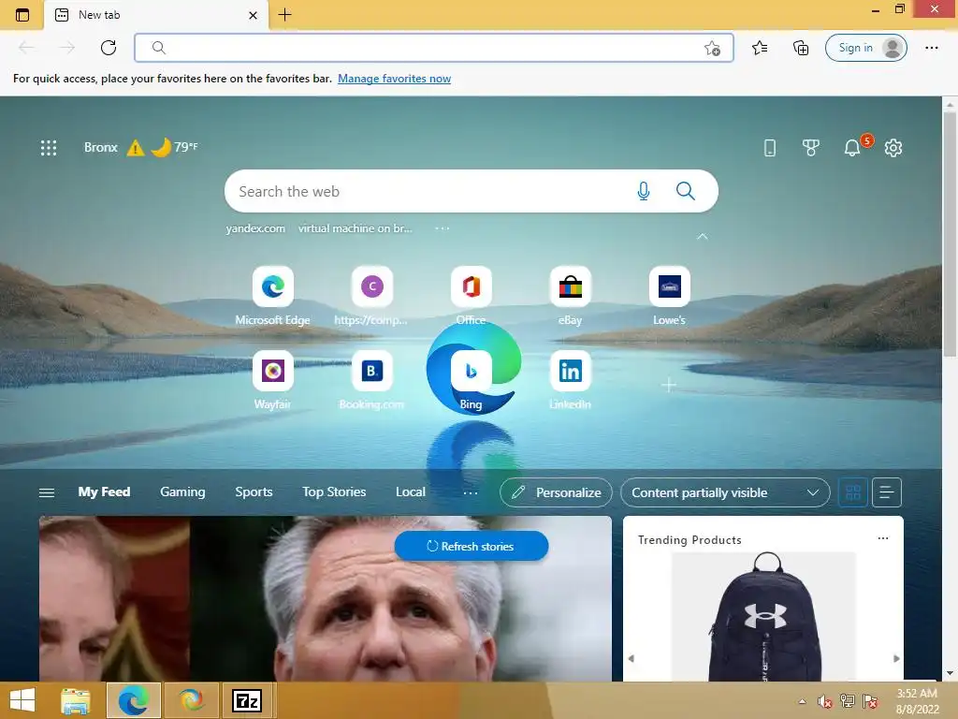This screenshot has height=719, width=958.
Task: Open the Booking.com quick link
Action: tap(371, 380)
